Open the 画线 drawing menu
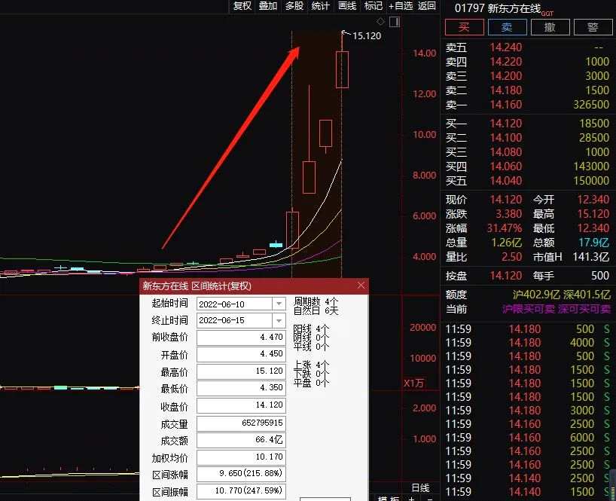The width and height of the screenshot is (616, 501). point(347,6)
